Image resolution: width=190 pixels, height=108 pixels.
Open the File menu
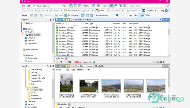(24, 6)
